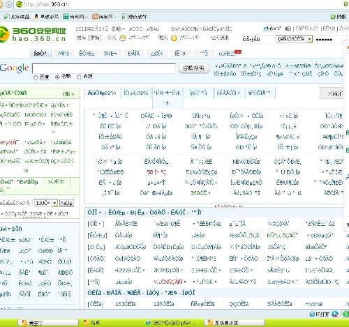
Task: Click the 谷歌搜索 search button
Action: [x=194, y=68]
